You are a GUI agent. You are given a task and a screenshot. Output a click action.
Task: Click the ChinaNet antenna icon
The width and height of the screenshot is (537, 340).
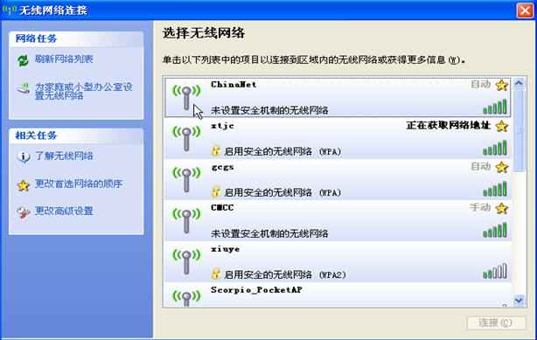tap(186, 97)
